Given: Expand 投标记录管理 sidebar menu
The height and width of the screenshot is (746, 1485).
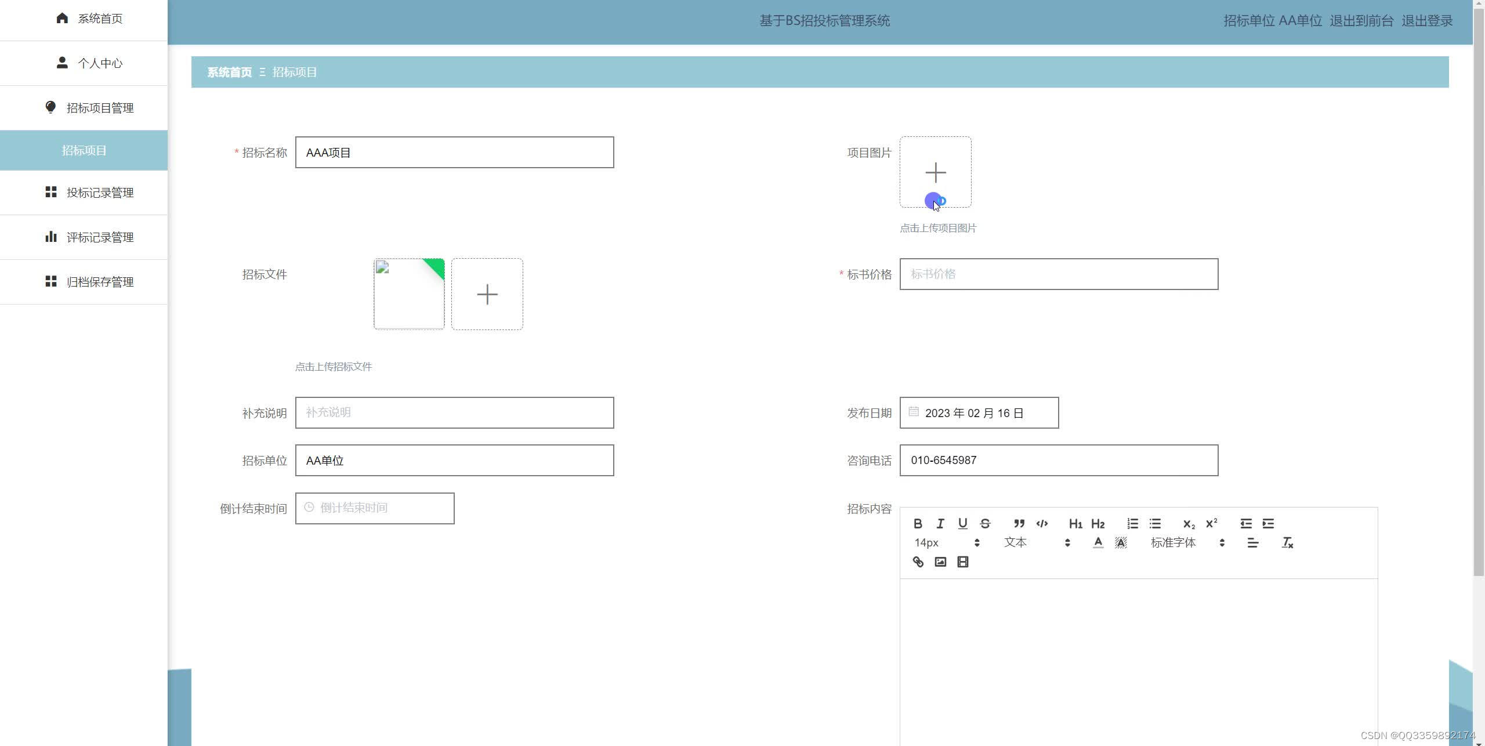Looking at the screenshot, I should point(84,193).
